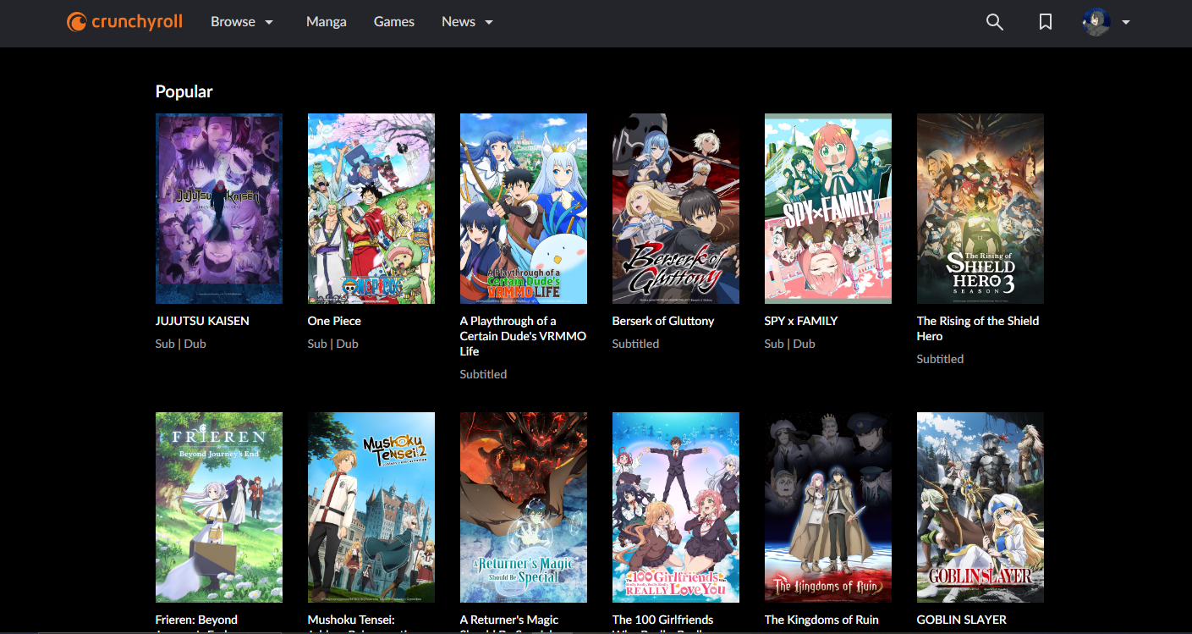Image resolution: width=1192 pixels, height=634 pixels.
Task: Click the Crunchyroll logo
Action: tap(125, 22)
